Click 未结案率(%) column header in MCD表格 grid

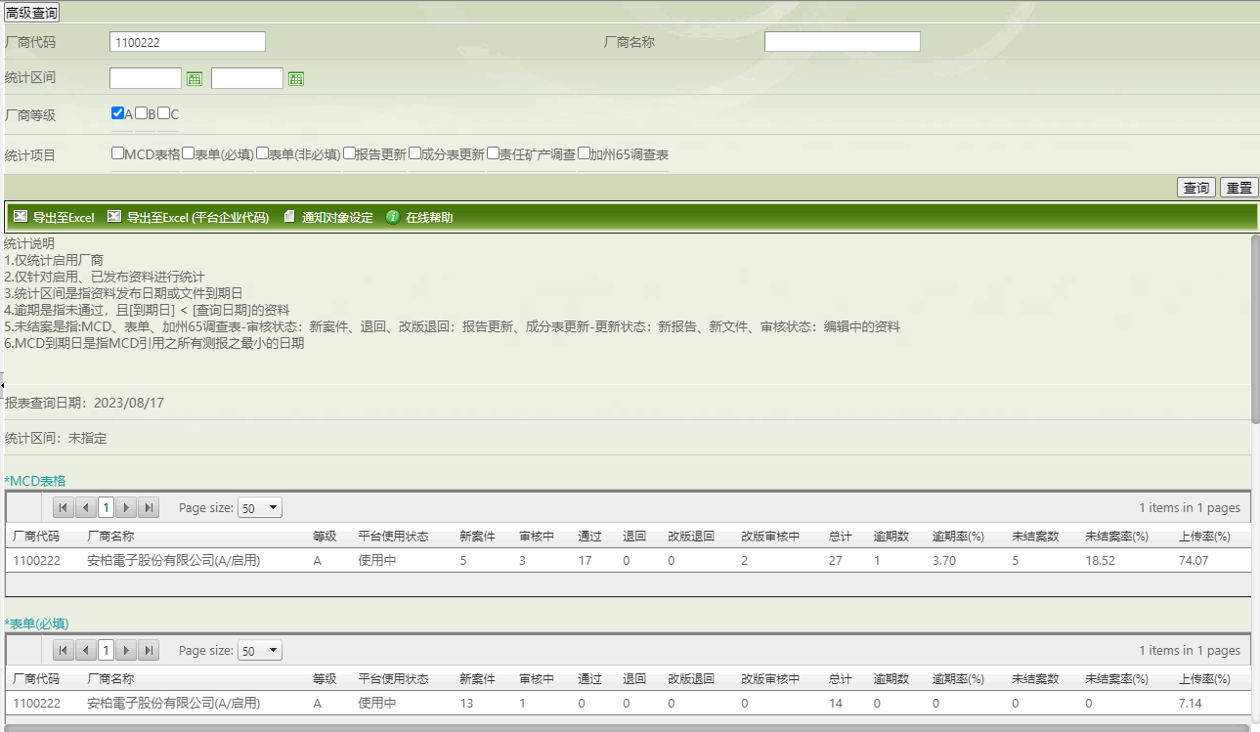point(1116,537)
